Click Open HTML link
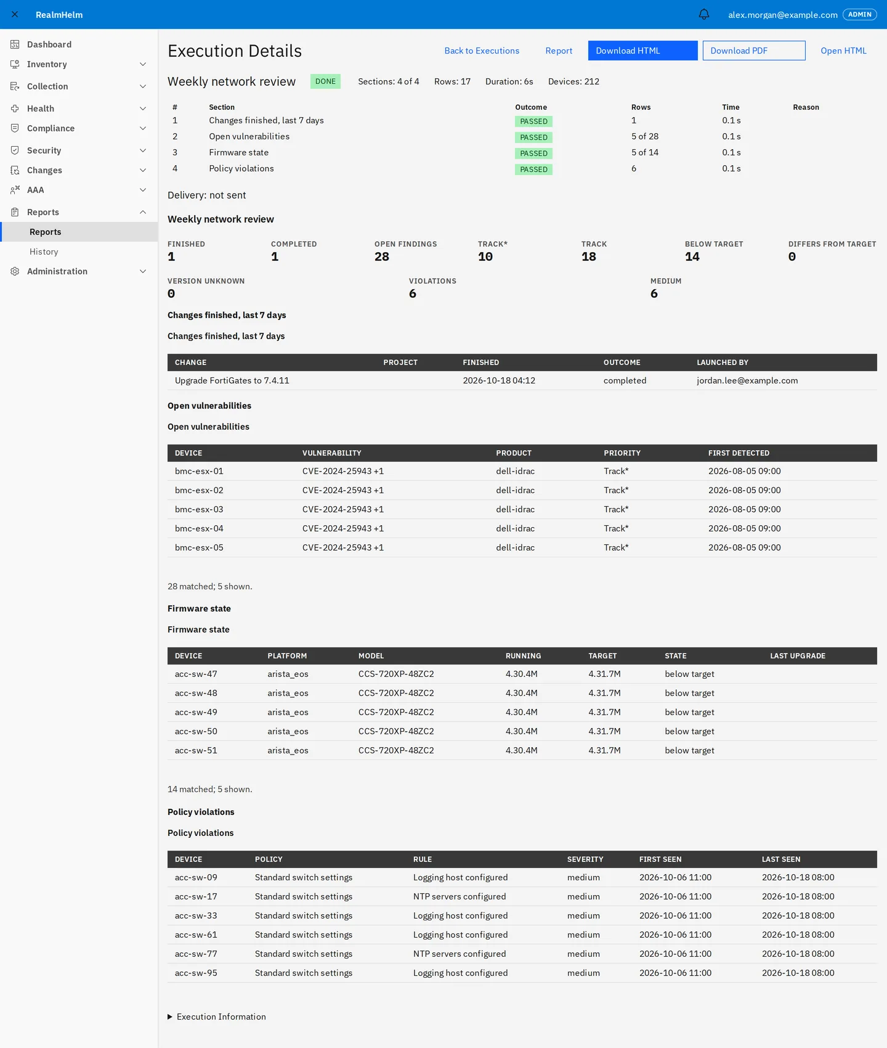 click(843, 51)
